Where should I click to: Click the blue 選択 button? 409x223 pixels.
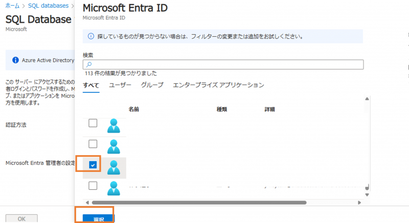point(99,218)
